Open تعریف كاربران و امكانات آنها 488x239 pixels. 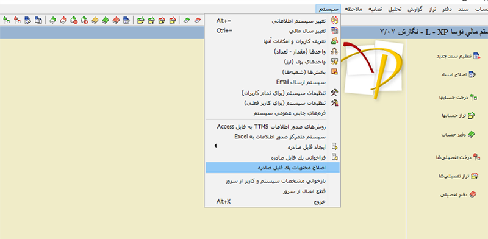tap(272, 41)
